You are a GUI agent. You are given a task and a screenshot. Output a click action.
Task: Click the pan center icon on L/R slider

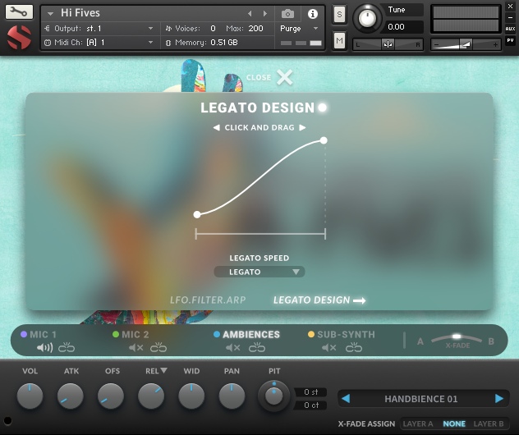click(388, 44)
